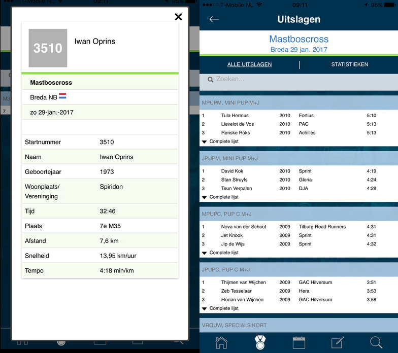This screenshot has width=398, height=353.
Task: Switch to Alle Uitslagen tab
Action: [249, 64]
